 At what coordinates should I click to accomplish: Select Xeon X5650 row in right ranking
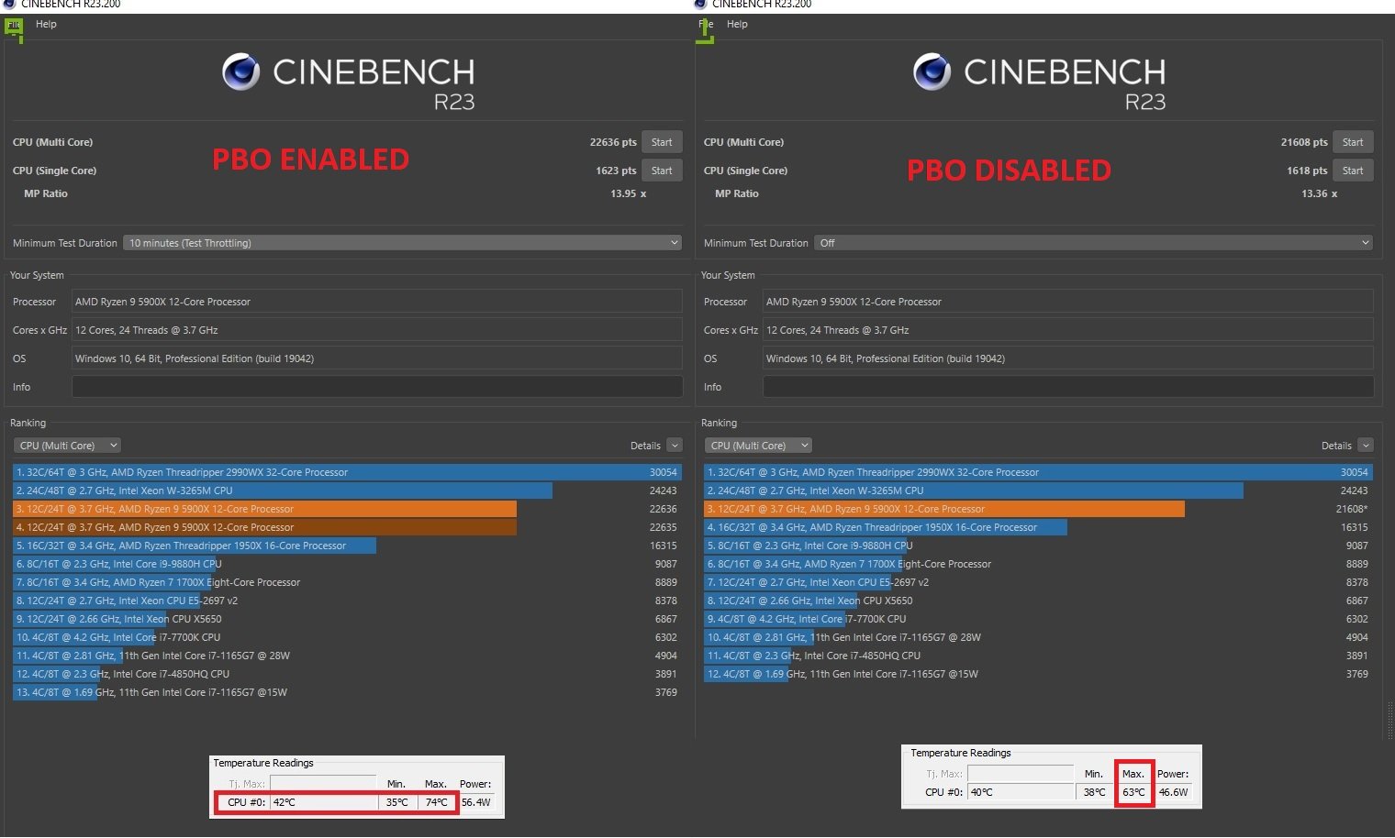click(1038, 601)
